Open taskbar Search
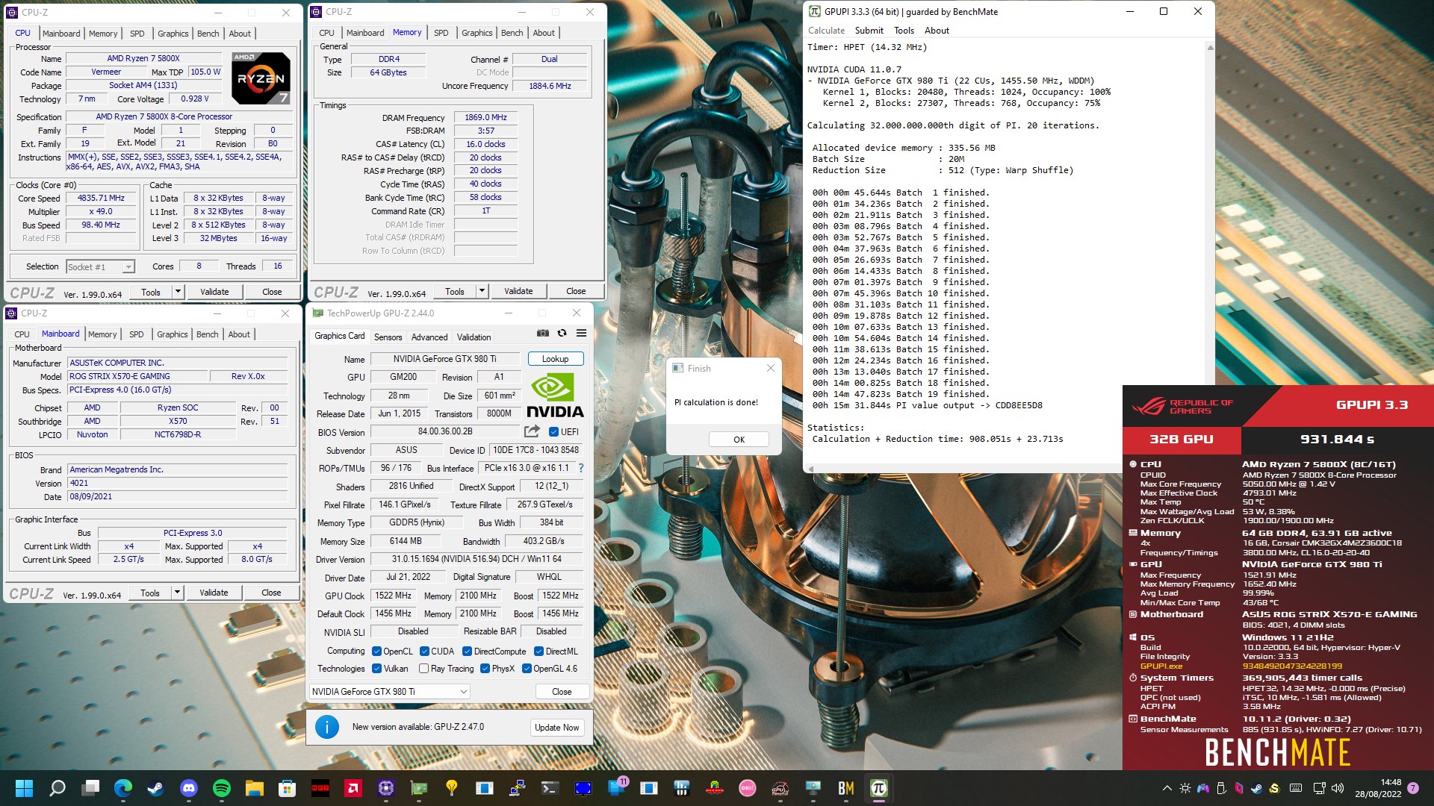 pos(57,788)
